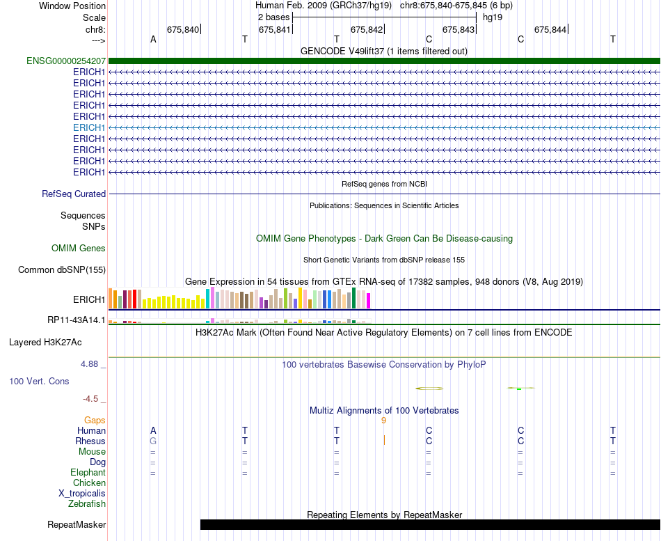Click ERICH1 label beside GTEx expression bars
This screenshot has width=661, height=541.
tap(89, 299)
